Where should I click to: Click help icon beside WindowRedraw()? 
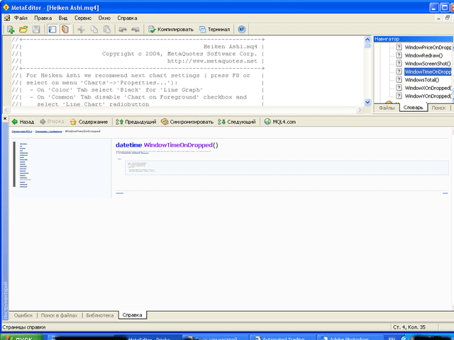(399, 55)
